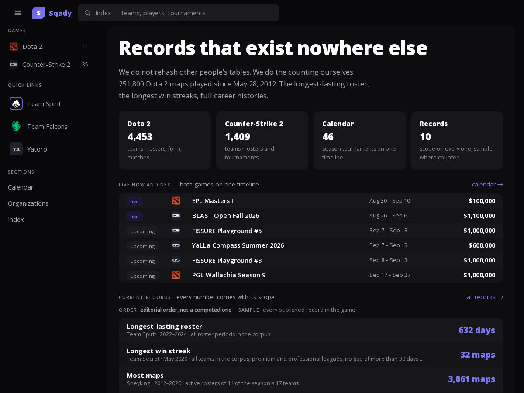
Task: Click the Counter-Strike 2 icon in sidebar
Action: click(x=14, y=64)
